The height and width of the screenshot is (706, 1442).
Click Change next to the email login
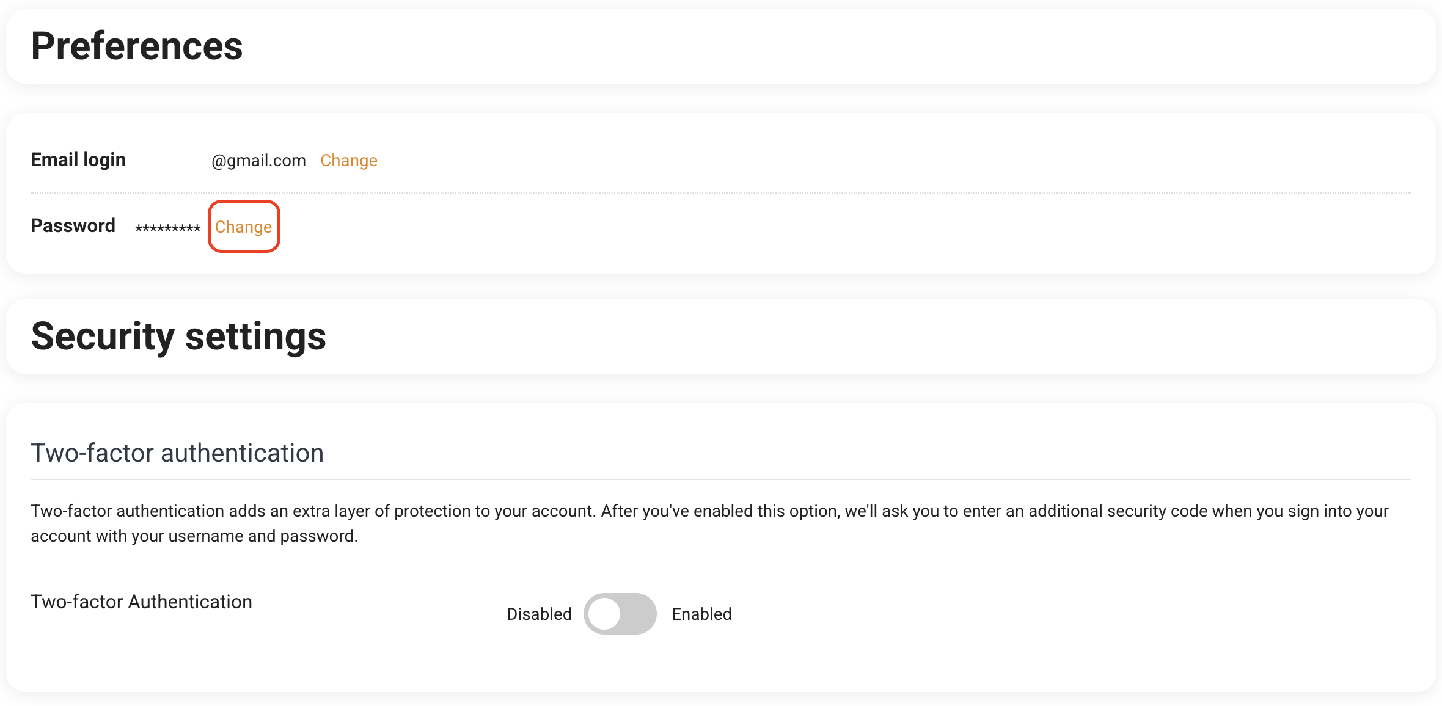[348, 160]
